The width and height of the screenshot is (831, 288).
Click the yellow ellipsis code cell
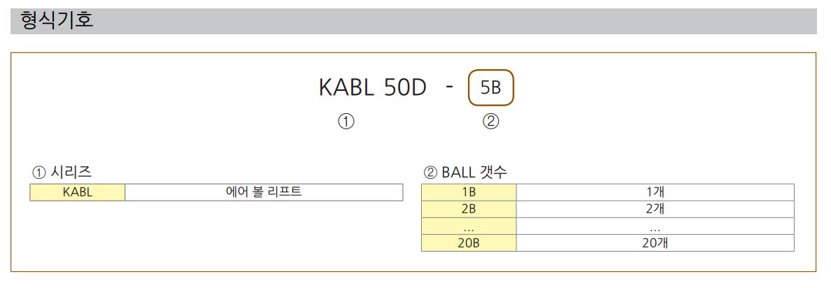pos(469,226)
